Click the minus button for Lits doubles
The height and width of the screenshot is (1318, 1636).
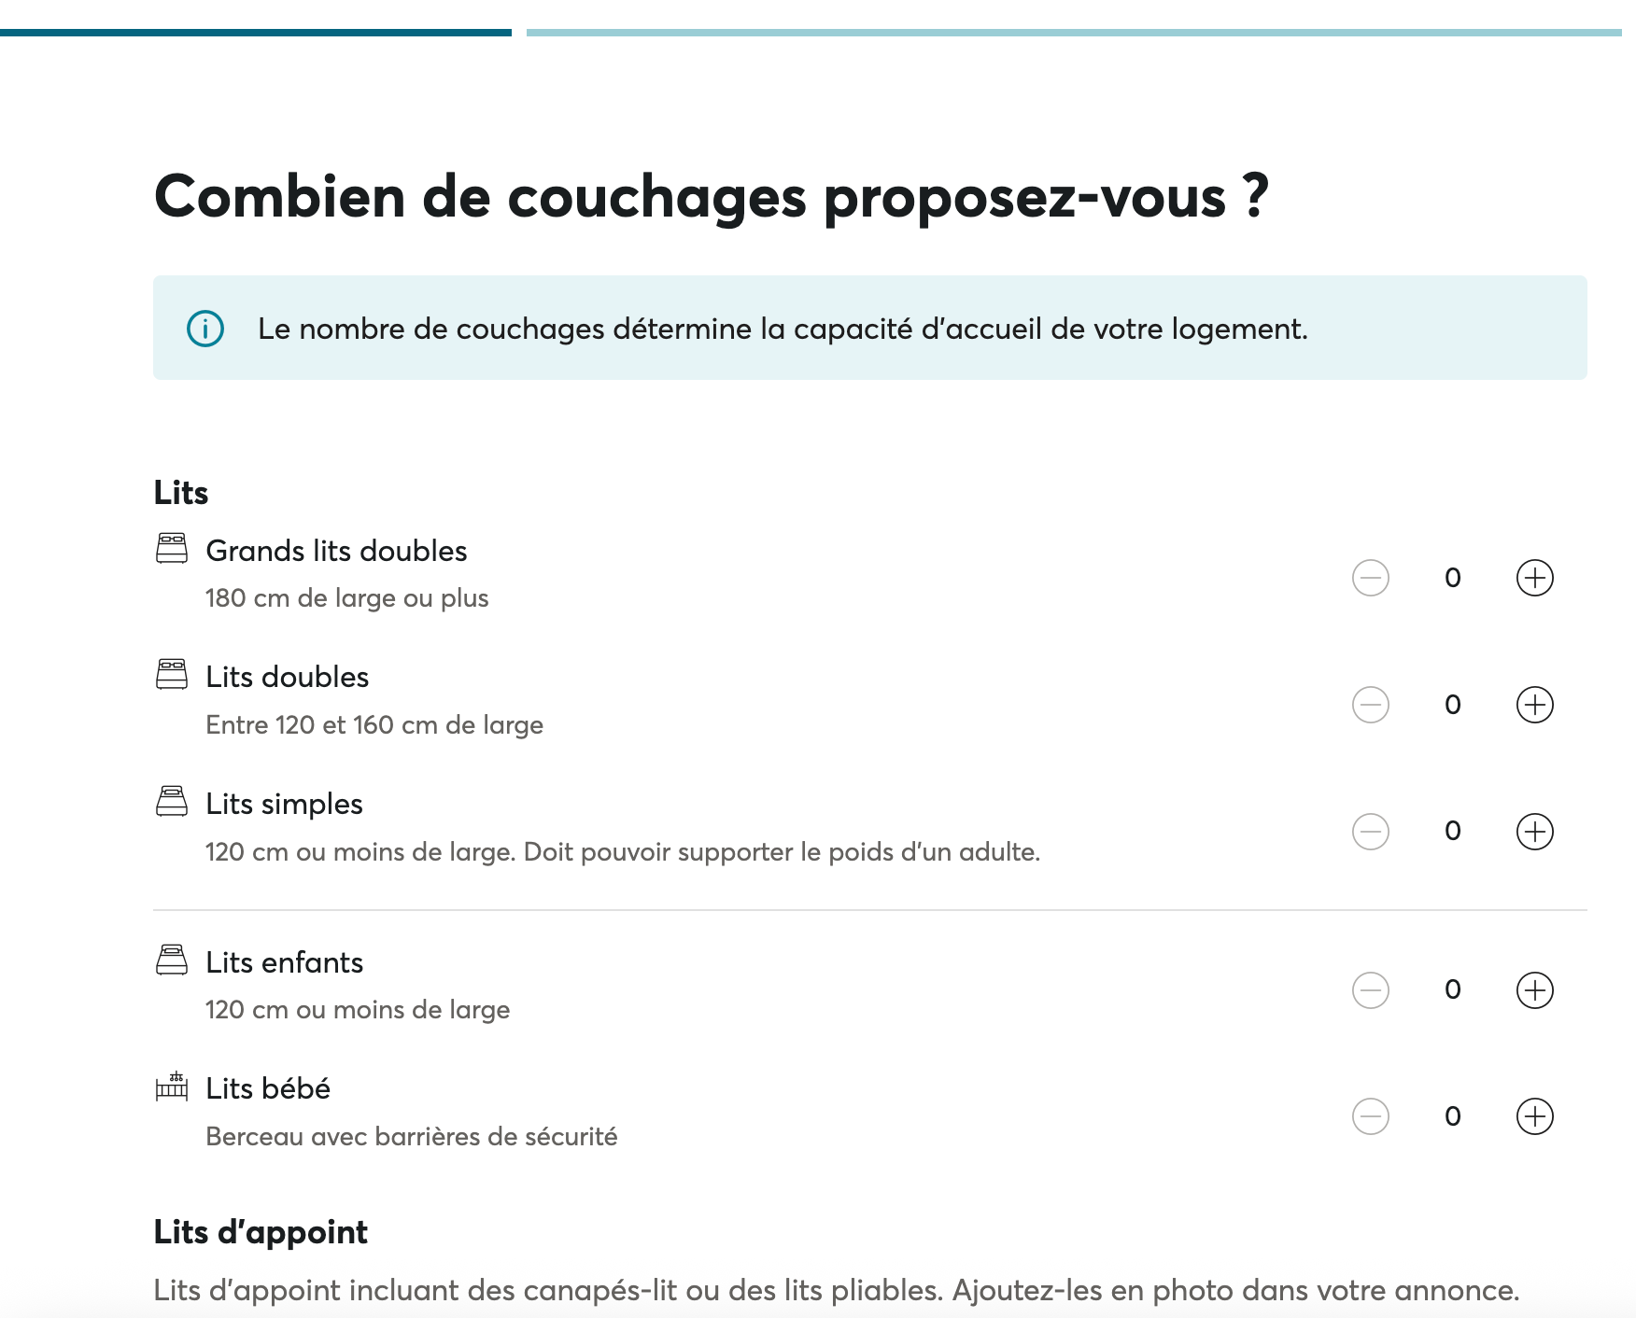point(1370,705)
